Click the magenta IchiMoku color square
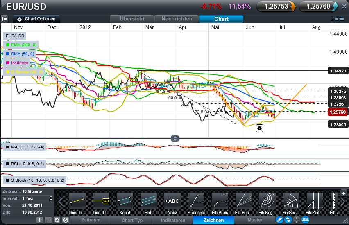Viewport: 349px width, 225px height. 7,63
